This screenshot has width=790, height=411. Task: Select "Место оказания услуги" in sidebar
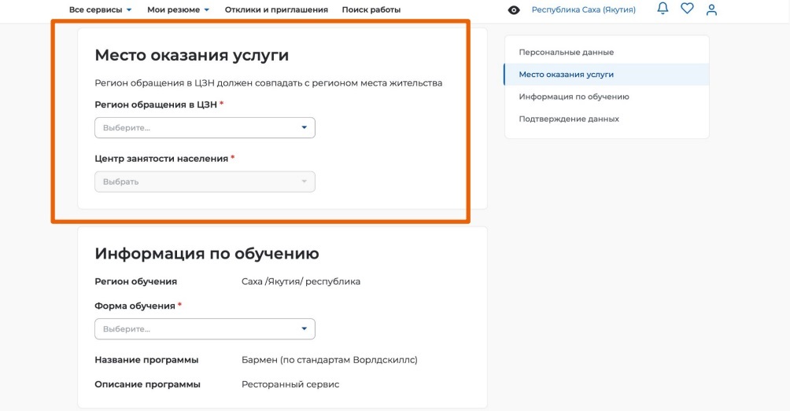point(566,74)
